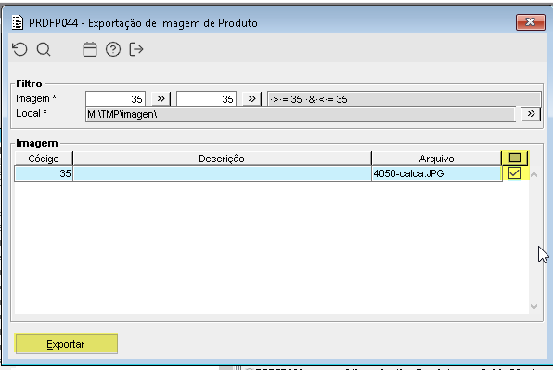
Task: Click the empty Descrição cell of row 35
Action: point(222,173)
